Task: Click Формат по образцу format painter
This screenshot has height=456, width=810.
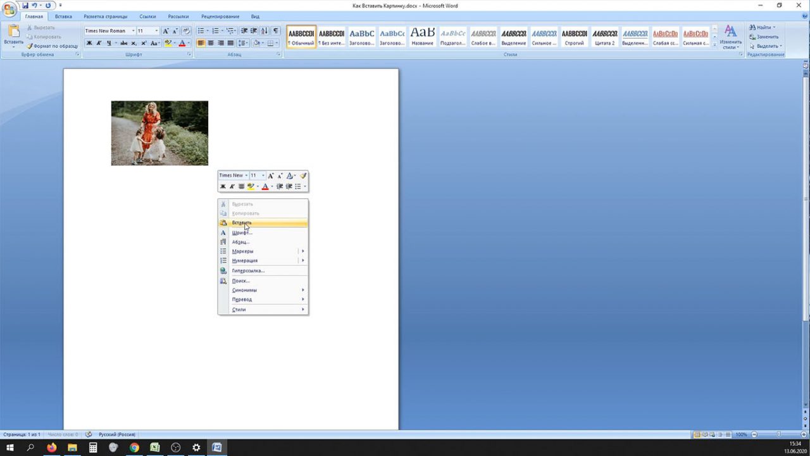Action: (53, 46)
